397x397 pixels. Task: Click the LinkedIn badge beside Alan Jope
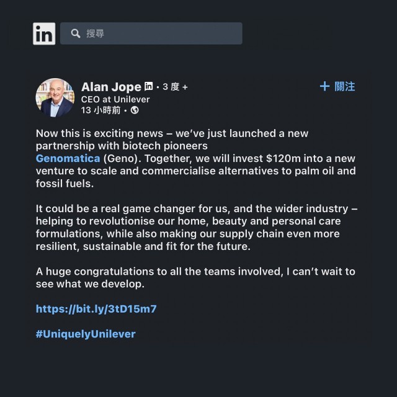click(x=149, y=86)
